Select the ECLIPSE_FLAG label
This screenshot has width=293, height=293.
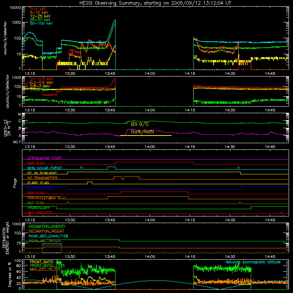(40, 188)
